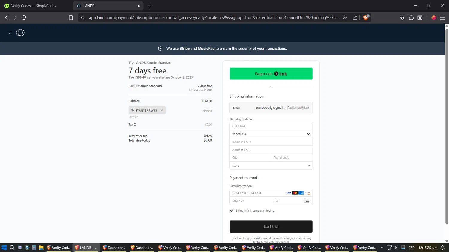Click the shield security icon in the banner

click(x=160, y=49)
